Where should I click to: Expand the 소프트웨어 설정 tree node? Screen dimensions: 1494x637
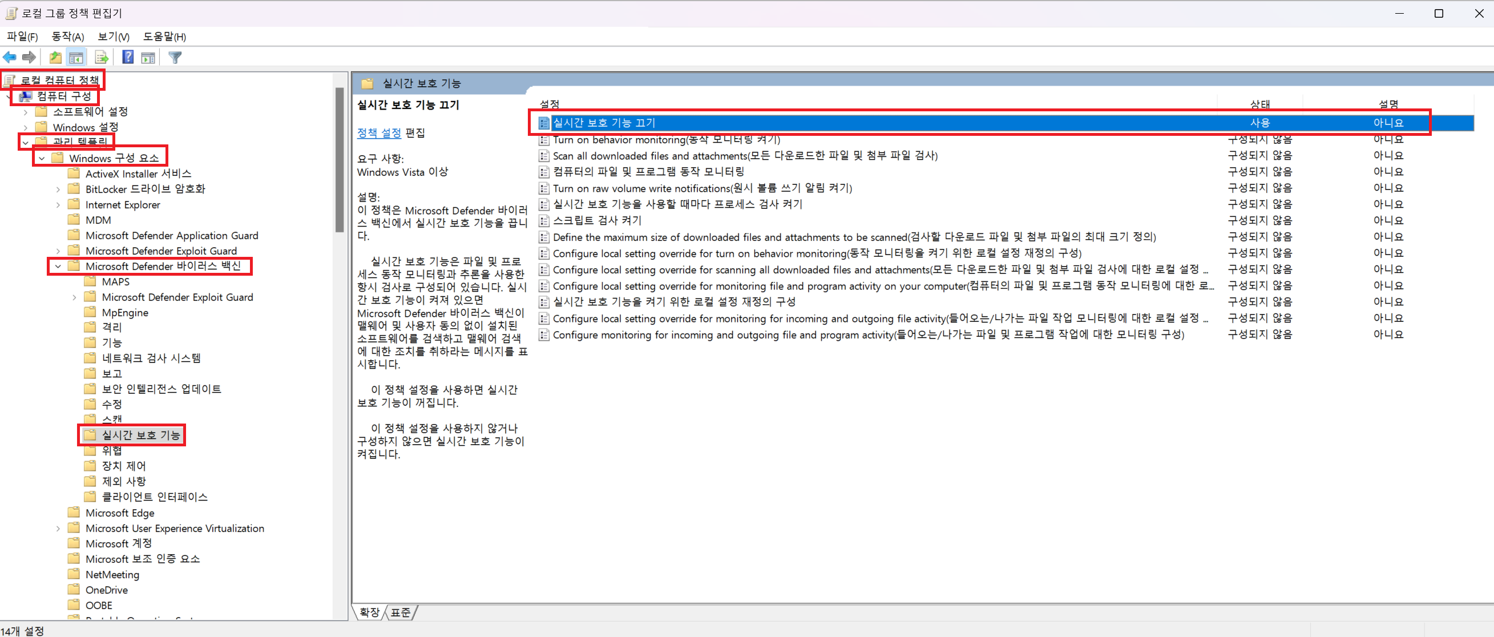coord(26,112)
